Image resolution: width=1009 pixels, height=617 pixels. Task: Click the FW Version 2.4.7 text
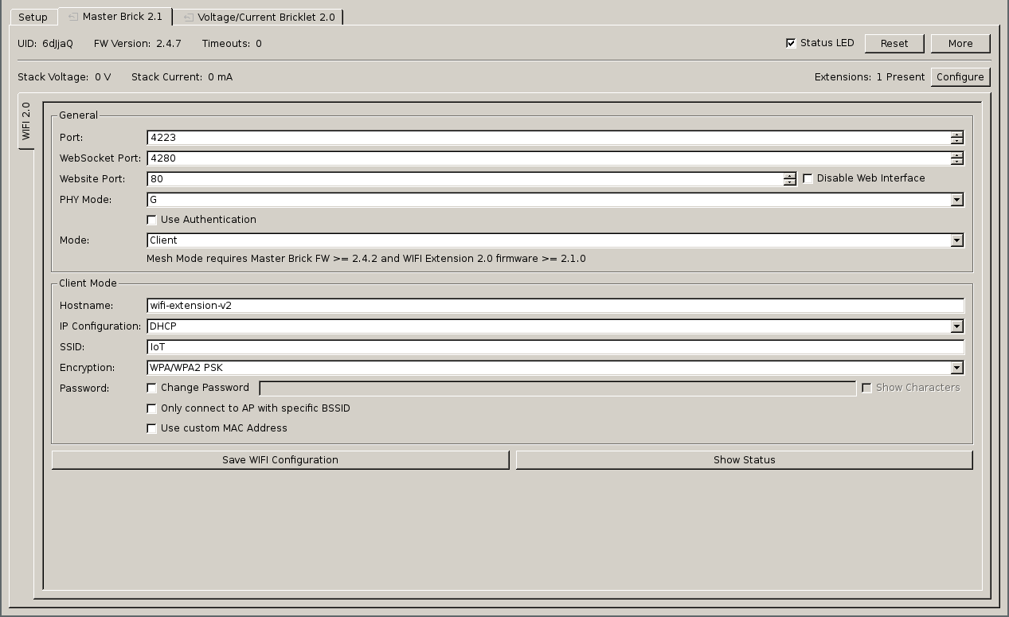click(138, 44)
